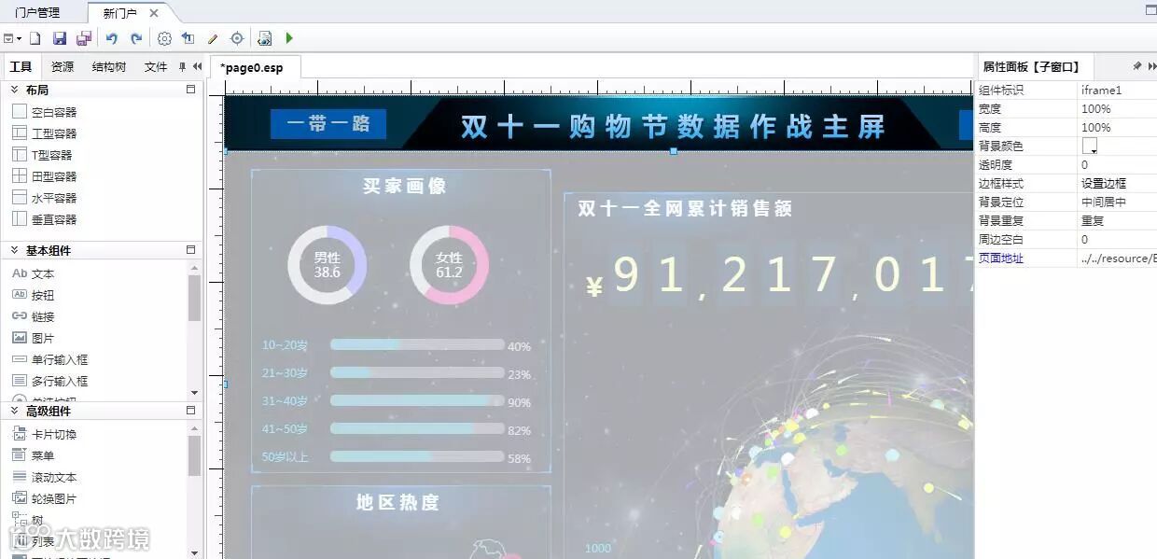
Task: Choose the 滚动文本 advanced component
Action: click(45, 477)
